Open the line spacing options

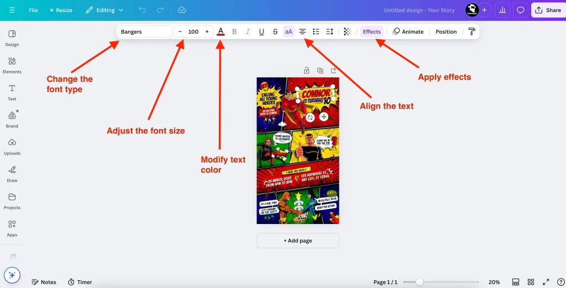[330, 31]
